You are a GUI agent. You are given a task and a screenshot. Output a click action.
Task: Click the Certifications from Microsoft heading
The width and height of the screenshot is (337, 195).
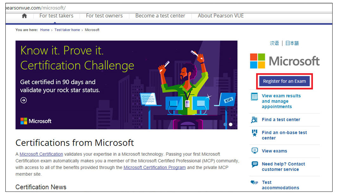coord(74,142)
